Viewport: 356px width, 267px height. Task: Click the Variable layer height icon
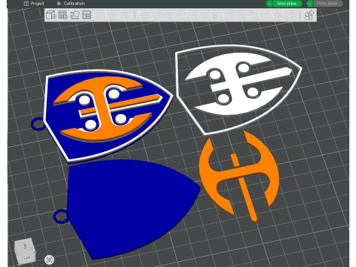125,16
